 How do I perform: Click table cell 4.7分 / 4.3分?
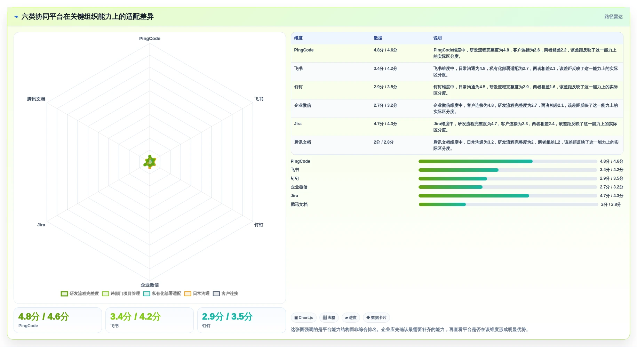click(385, 124)
